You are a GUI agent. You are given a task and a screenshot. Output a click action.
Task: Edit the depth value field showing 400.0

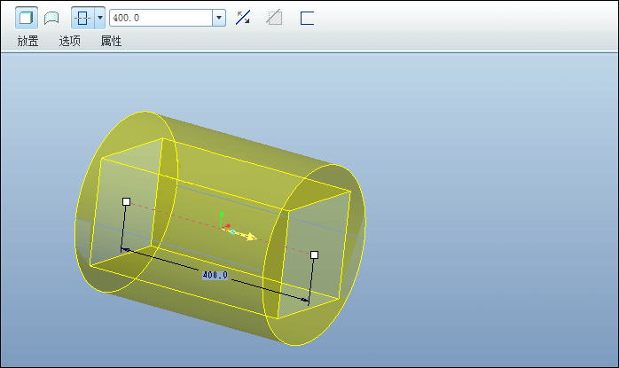point(161,18)
